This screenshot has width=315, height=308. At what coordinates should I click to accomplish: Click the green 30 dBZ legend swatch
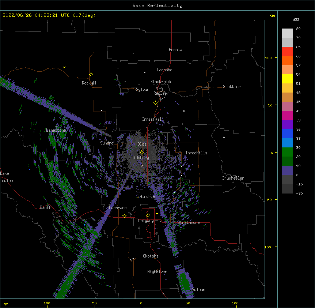tap(287, 152)
